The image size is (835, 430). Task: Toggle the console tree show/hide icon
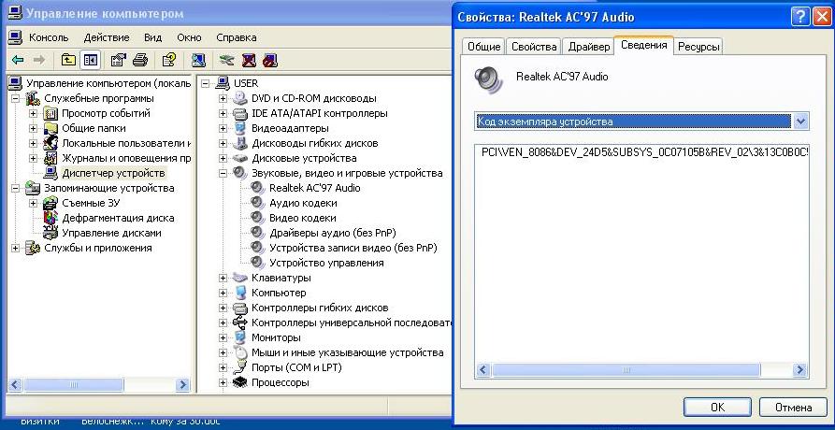[90, 60]
